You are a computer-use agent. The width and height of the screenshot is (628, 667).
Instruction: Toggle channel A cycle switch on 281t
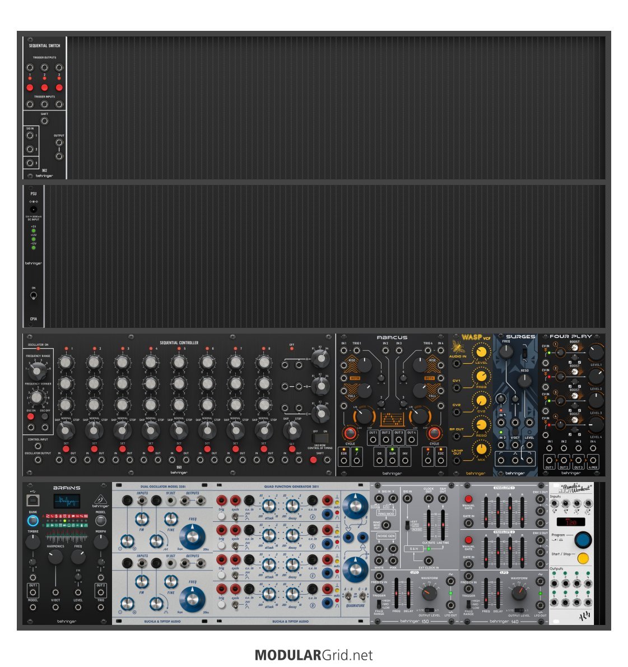coord(235,516)
